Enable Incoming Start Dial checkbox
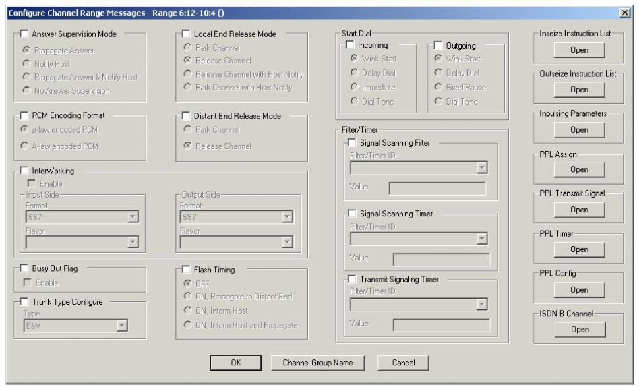639x387 pixels. [x=350, y=45]
